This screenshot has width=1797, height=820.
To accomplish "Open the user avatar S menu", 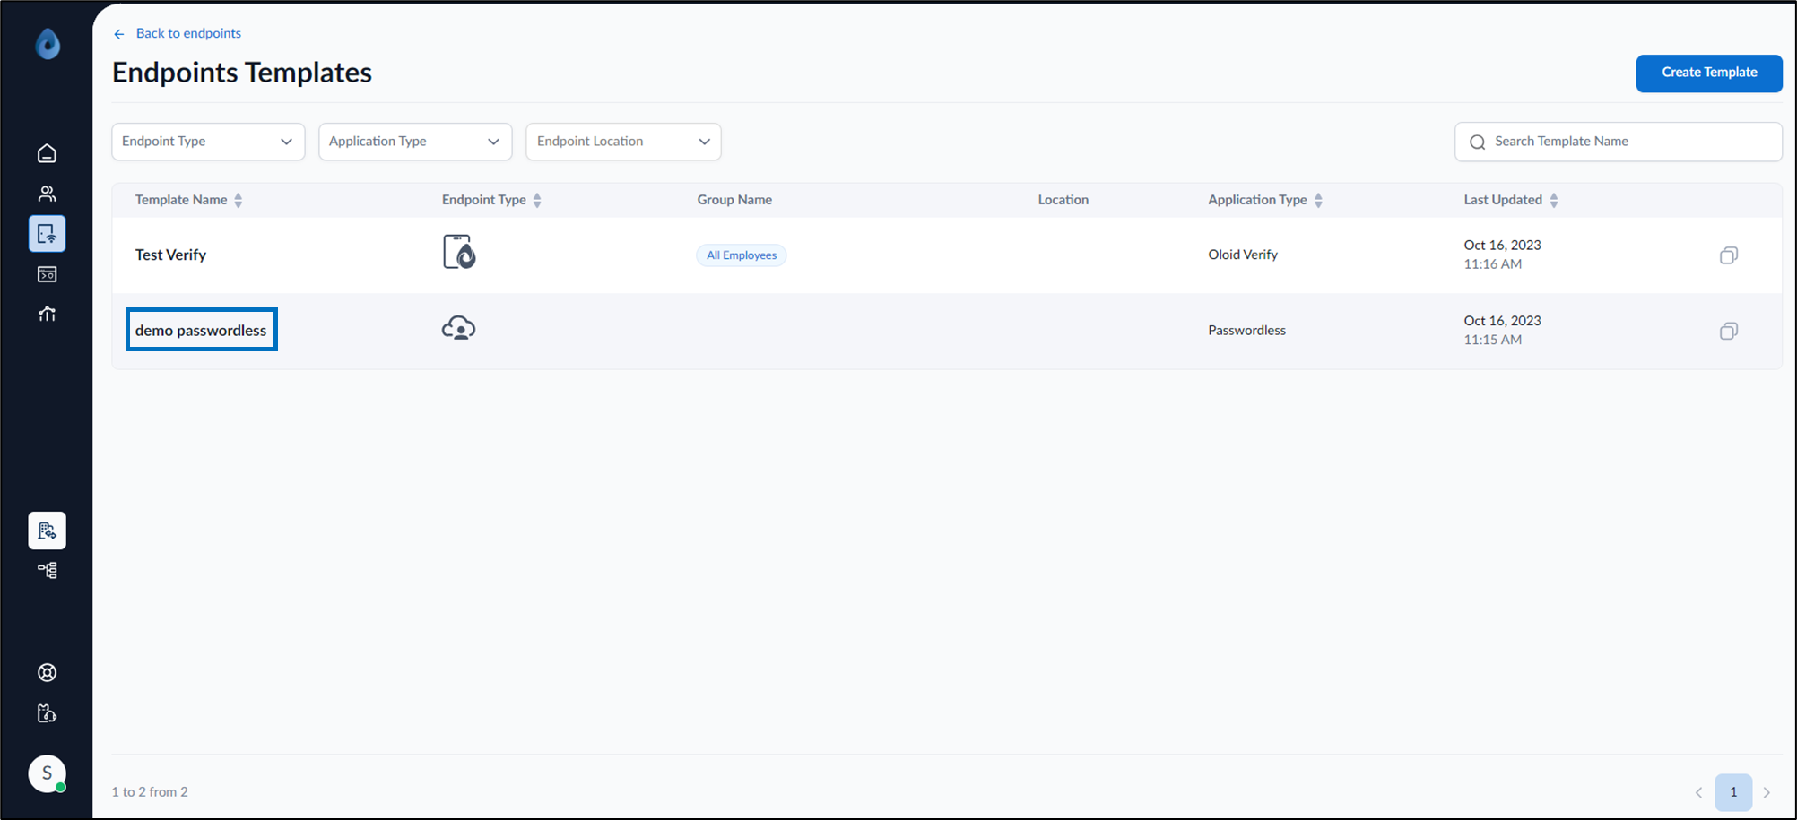I will pyautogui.click(x=47, y=773).
